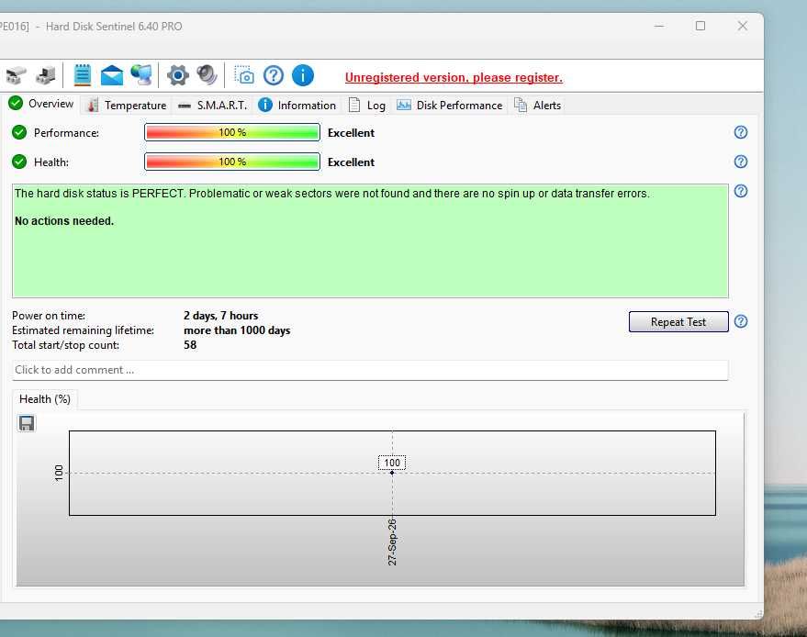Switch to the Alerts tab
The width and height of the screenshot is (807, 637).
(x=538, y=106)
